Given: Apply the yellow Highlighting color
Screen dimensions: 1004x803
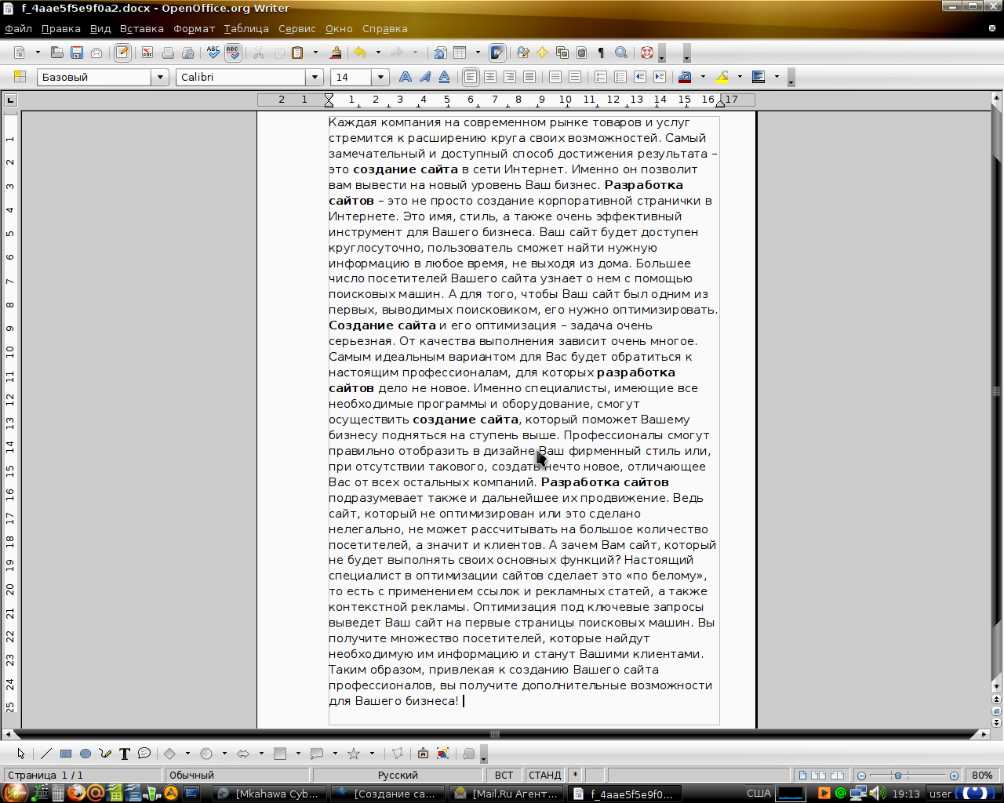Looking at the screenshot, I should click(722, 77).
